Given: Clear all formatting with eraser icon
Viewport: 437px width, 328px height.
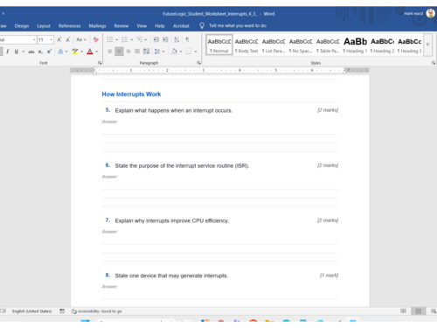Looking at the screenshot, I should 96,39.
